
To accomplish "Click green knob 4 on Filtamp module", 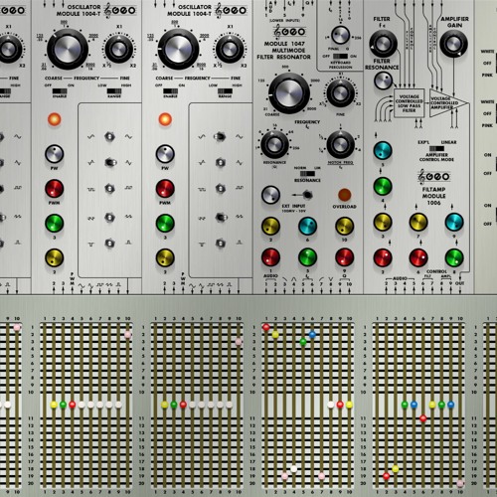I will click(383, 186).
